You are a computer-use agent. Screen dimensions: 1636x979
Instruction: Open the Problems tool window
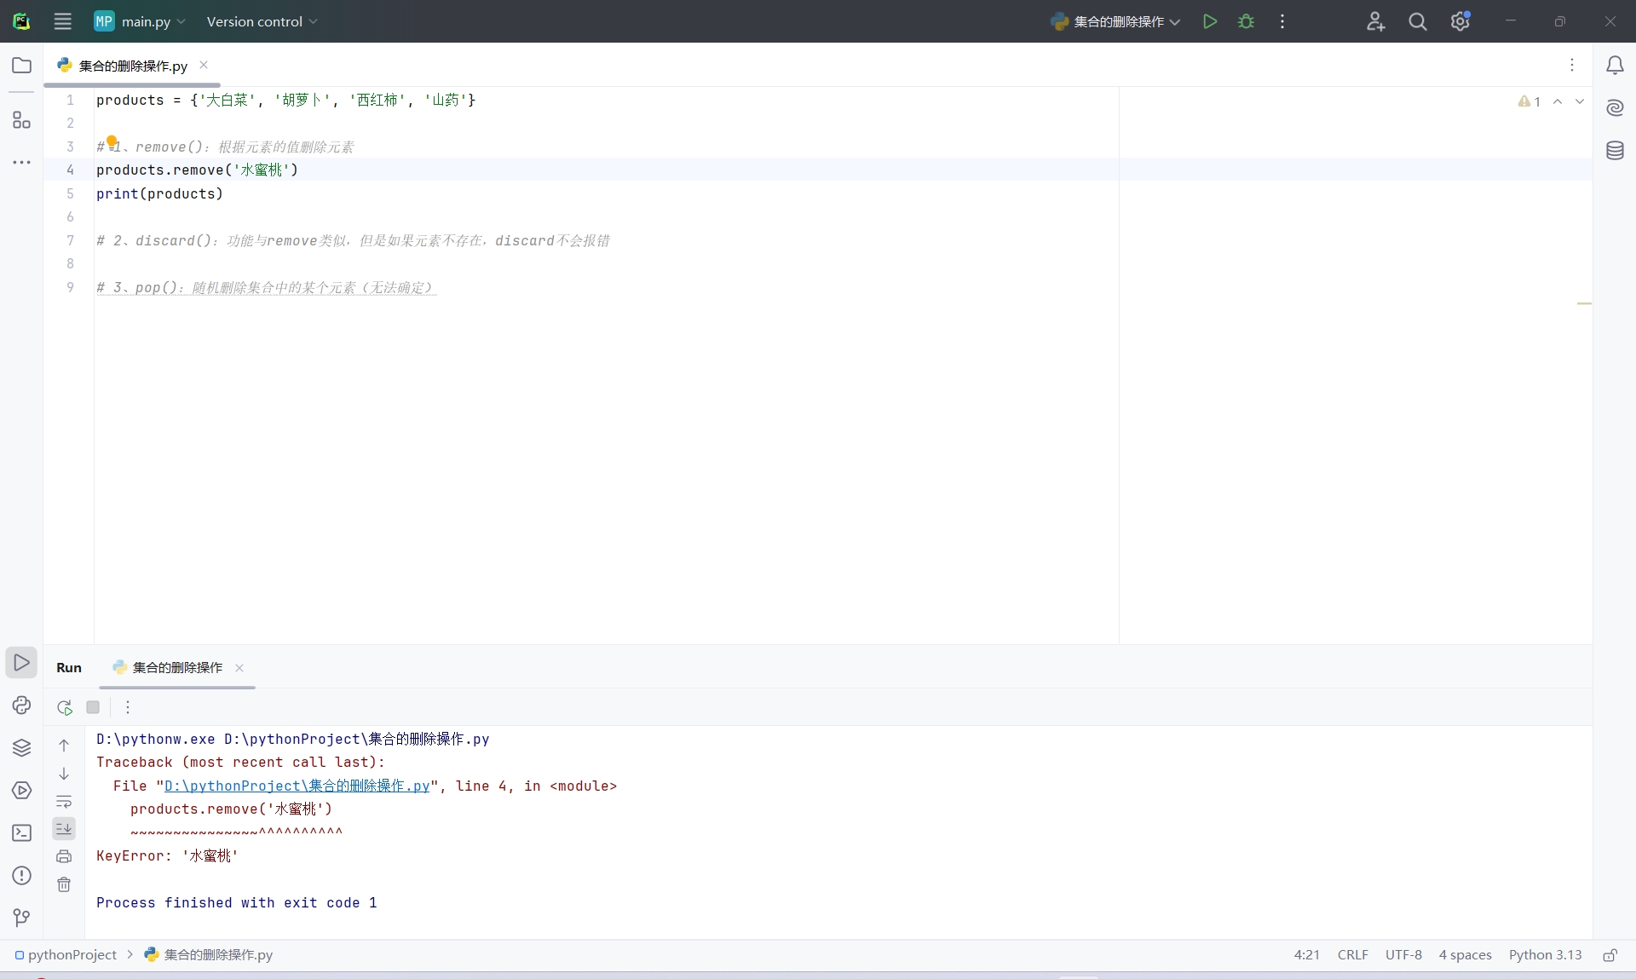(21, 876)
